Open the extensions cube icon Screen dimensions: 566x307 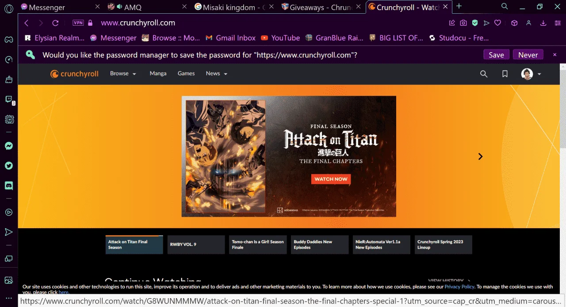pos(514,23)
